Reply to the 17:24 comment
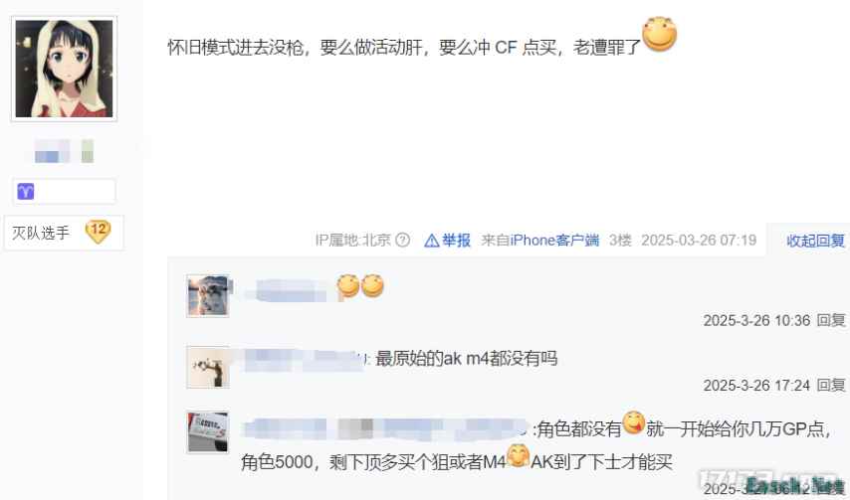The image size is (850, 500). click(830, 385)
